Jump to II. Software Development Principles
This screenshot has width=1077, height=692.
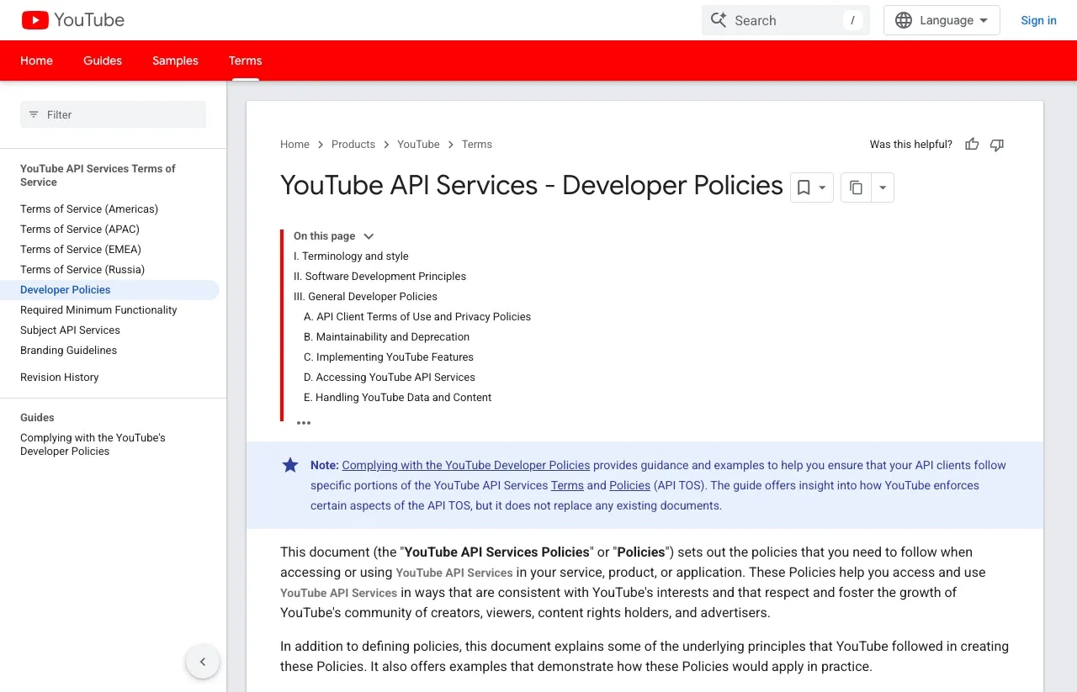379,277
